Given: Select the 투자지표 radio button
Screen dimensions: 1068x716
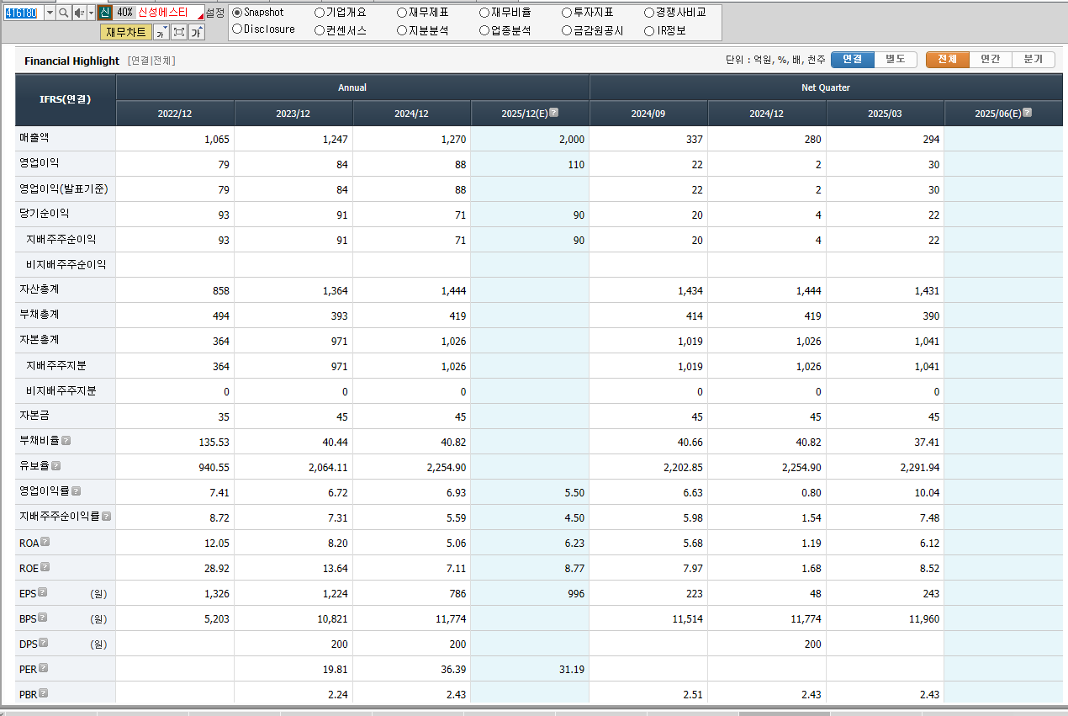Looking at the screenshot, I should coord(567,13).
